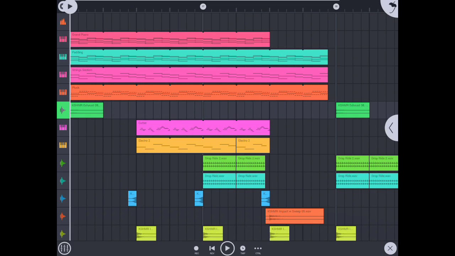Select the longer first Electro 2 clip

[186, 145]
